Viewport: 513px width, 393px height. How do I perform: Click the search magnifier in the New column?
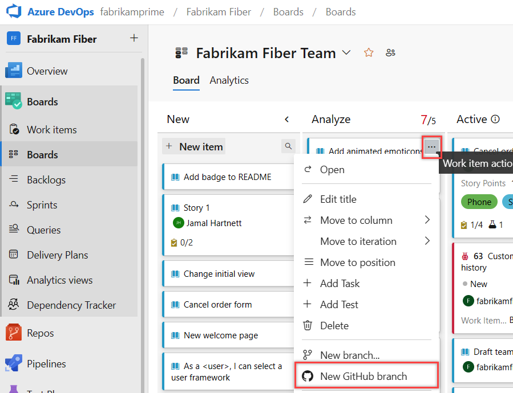(x=288, y=146)
